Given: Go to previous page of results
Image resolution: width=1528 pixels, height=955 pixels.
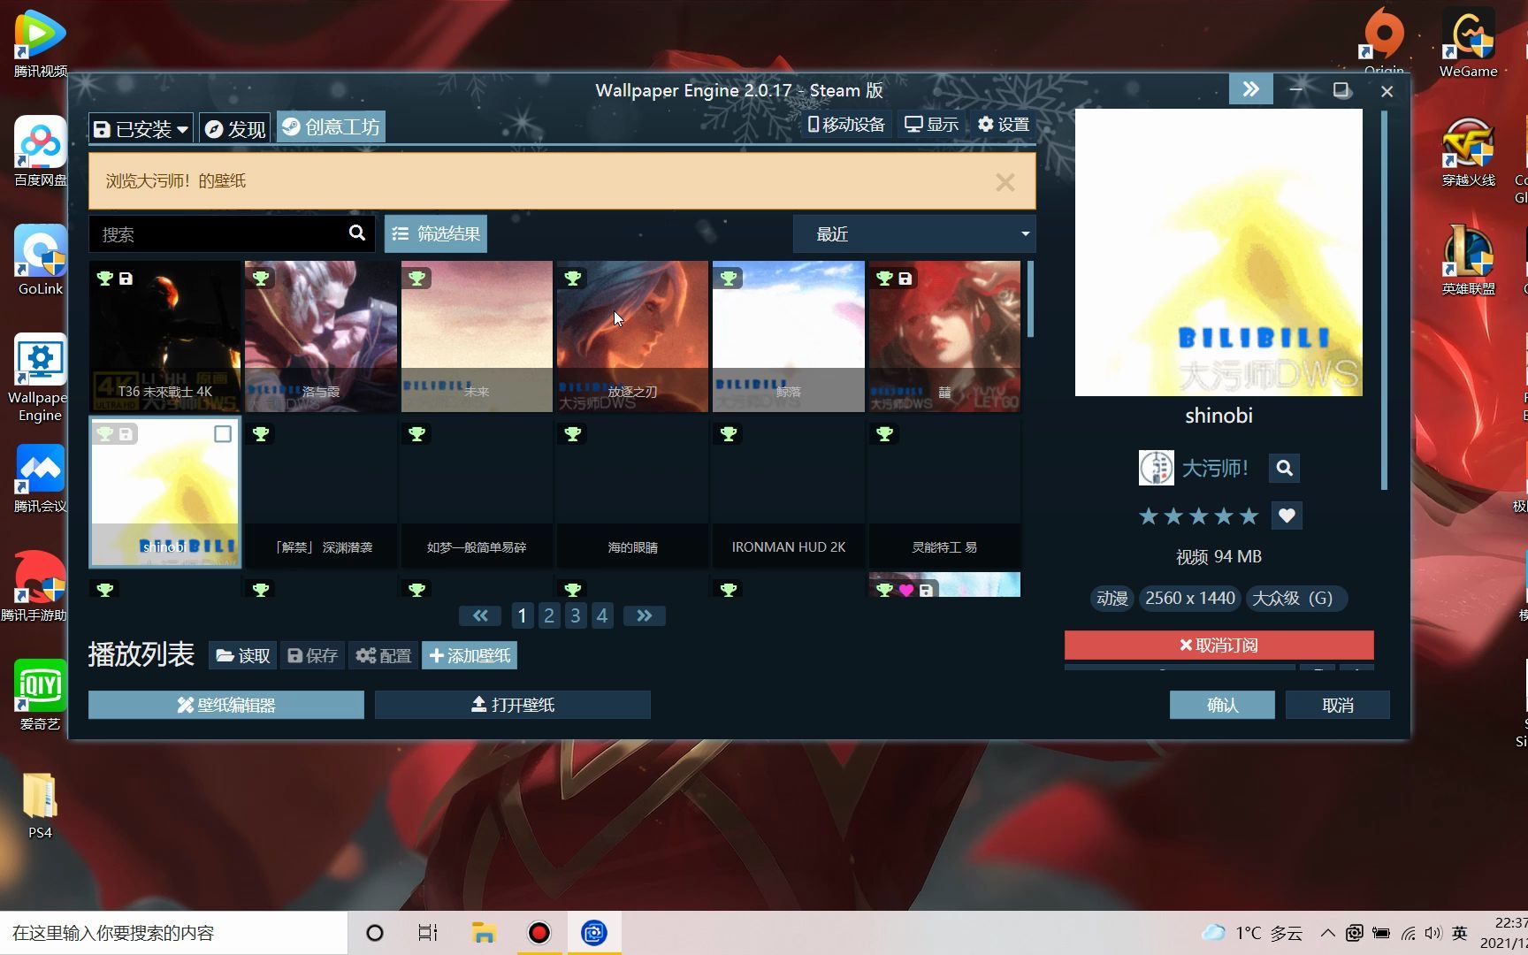Looking at the screenshot, I should 480,615.
